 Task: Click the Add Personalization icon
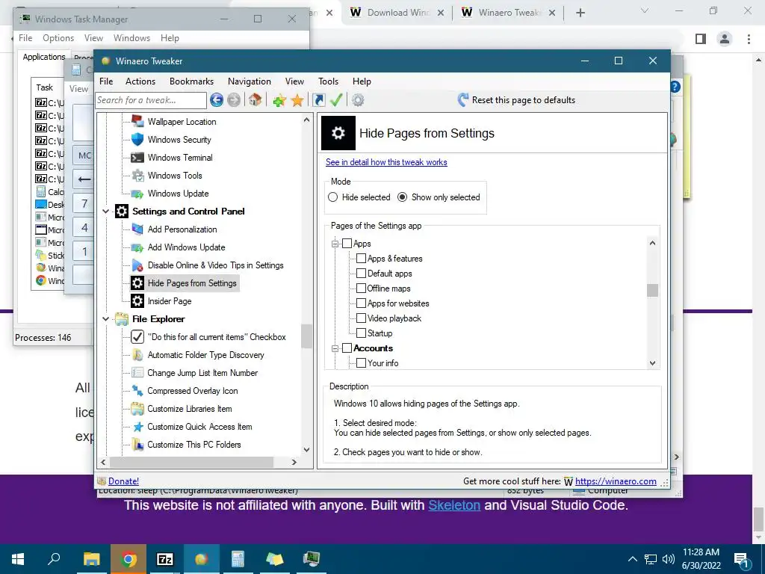click(x=137, y=229)
